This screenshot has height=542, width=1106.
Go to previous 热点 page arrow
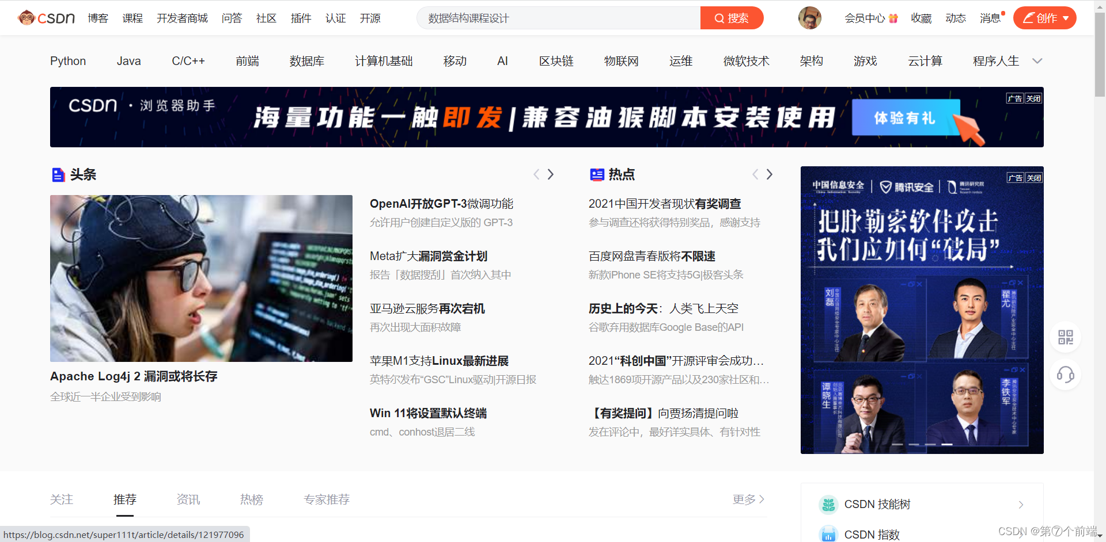755,174
